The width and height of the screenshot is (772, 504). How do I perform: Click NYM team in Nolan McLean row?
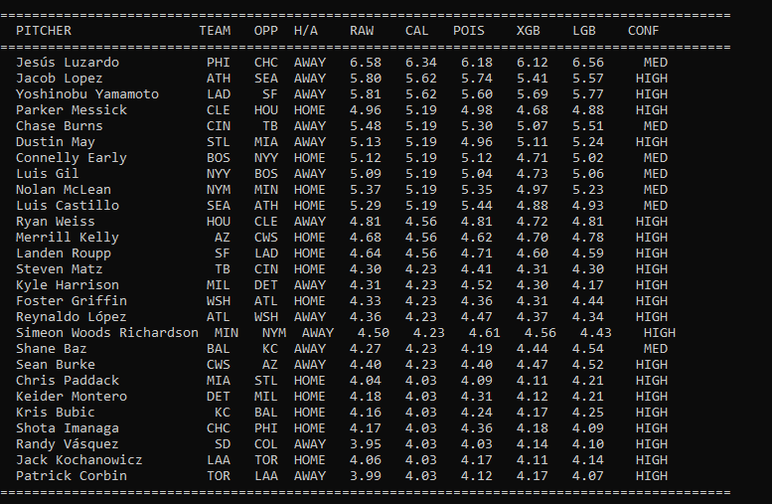tap(219, 190)
